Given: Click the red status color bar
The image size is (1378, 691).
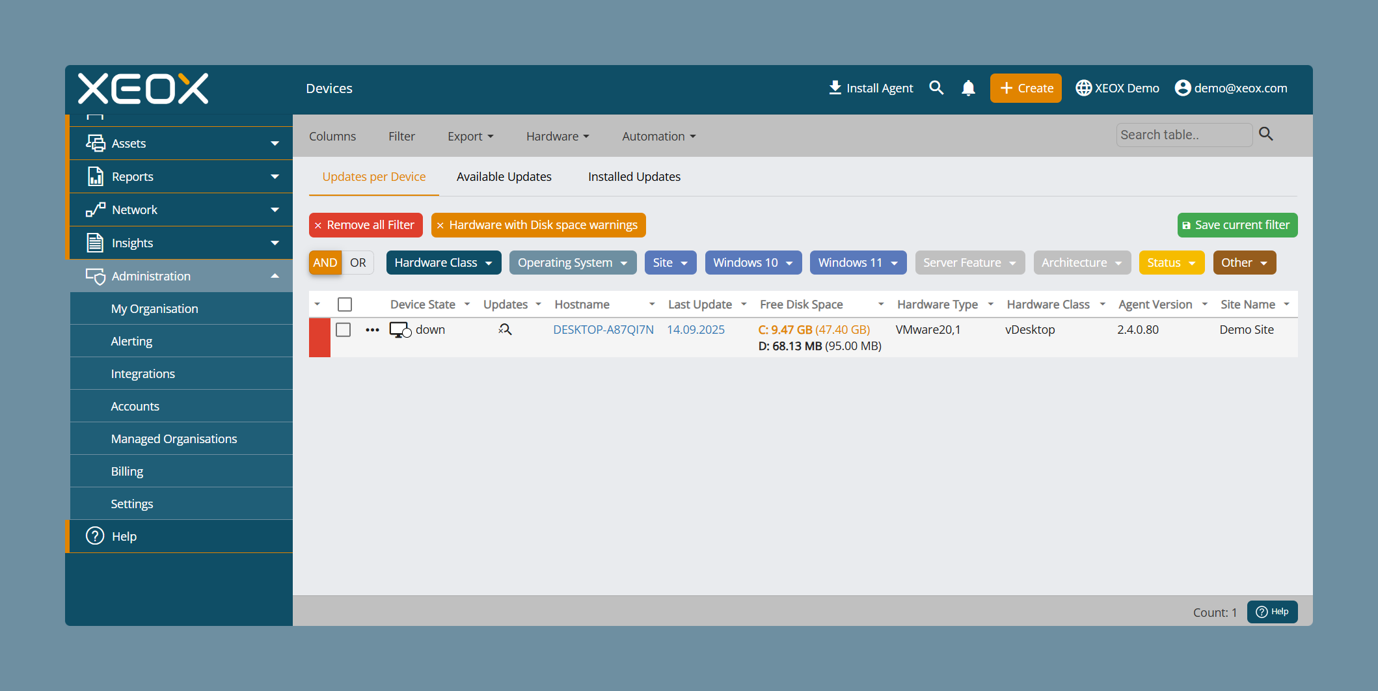Looking at the screenshot, I should [319, 338].
